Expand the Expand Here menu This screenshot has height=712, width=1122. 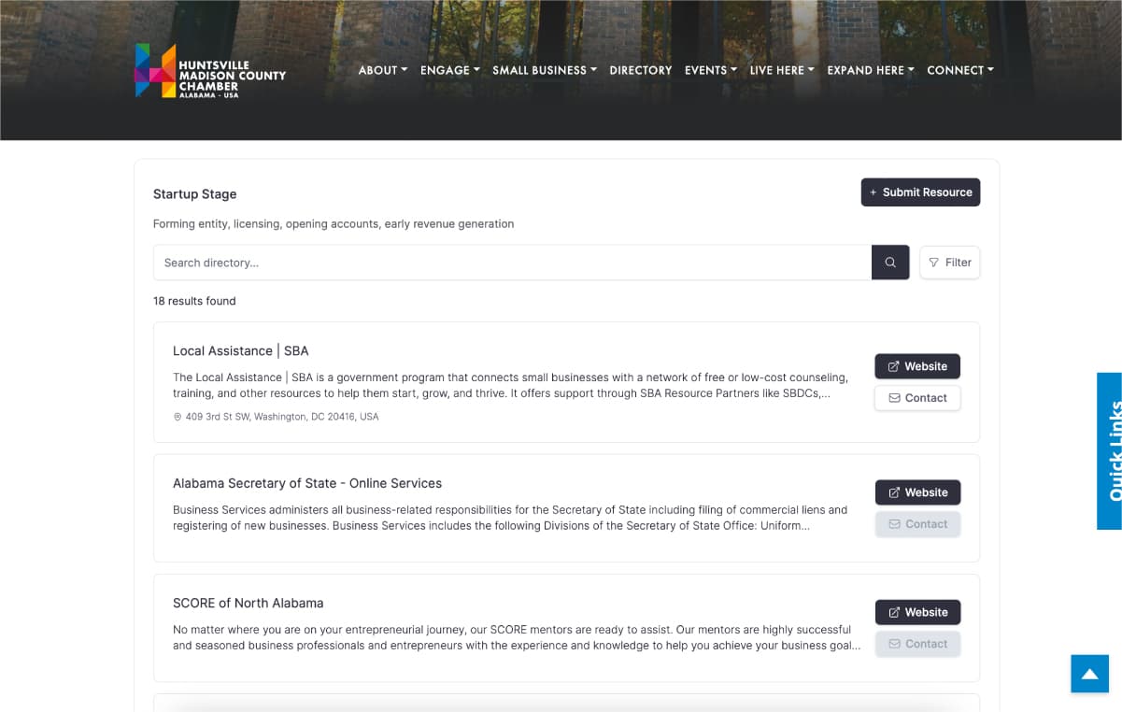(x=871, y=70)
